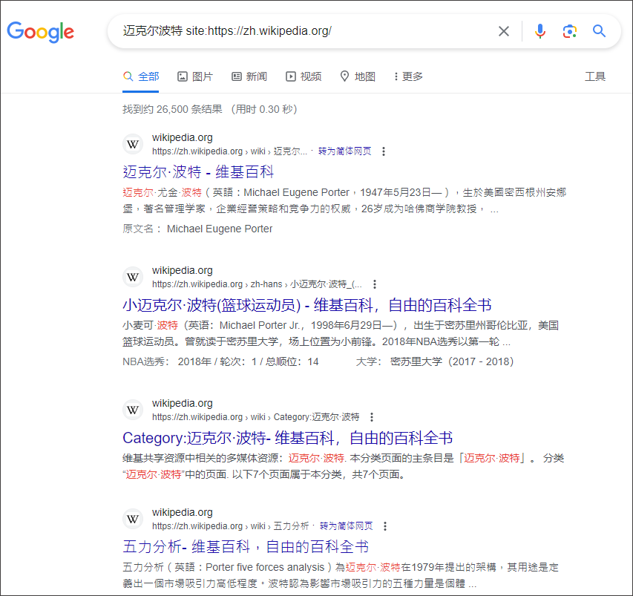
Task: Click Wikipedia favicon of Category:迈克尔·波特 result
Action: pos(133,410)
